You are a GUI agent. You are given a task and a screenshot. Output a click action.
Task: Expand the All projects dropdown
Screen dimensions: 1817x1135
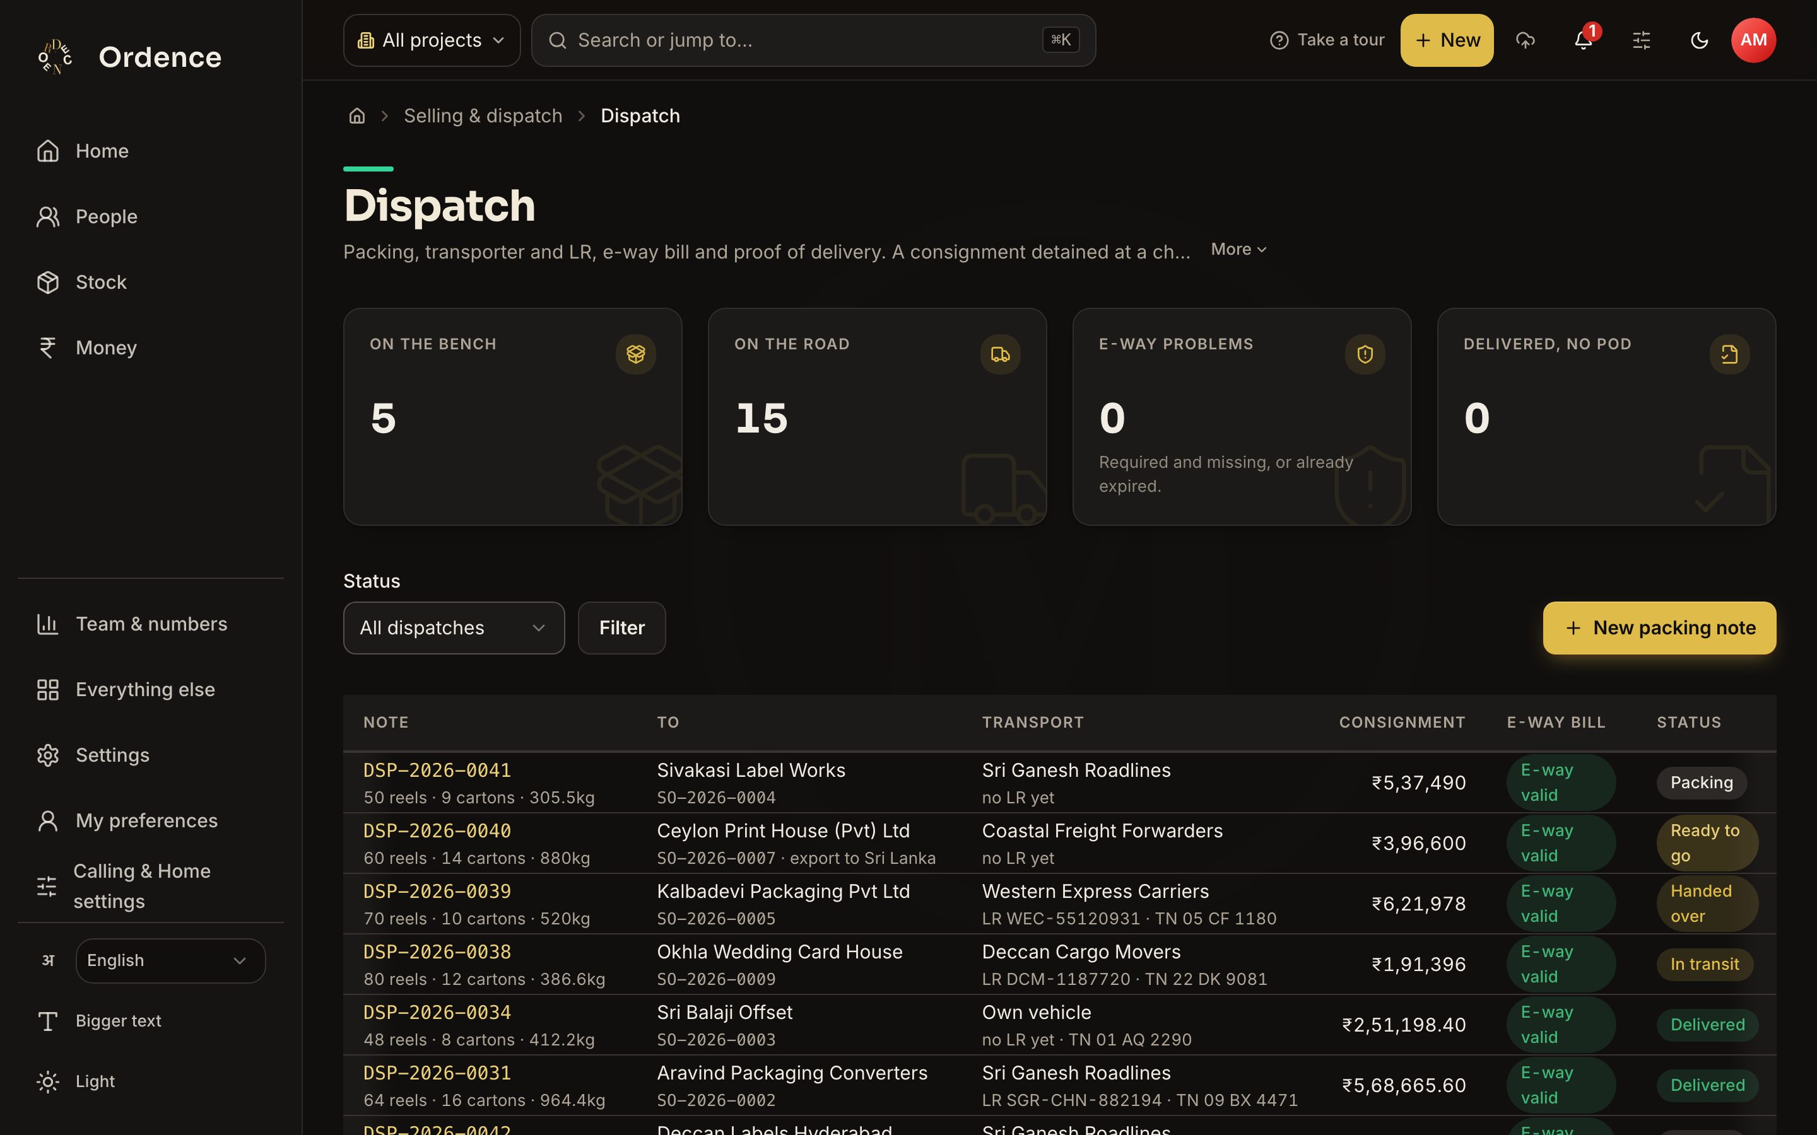point(432,40)
